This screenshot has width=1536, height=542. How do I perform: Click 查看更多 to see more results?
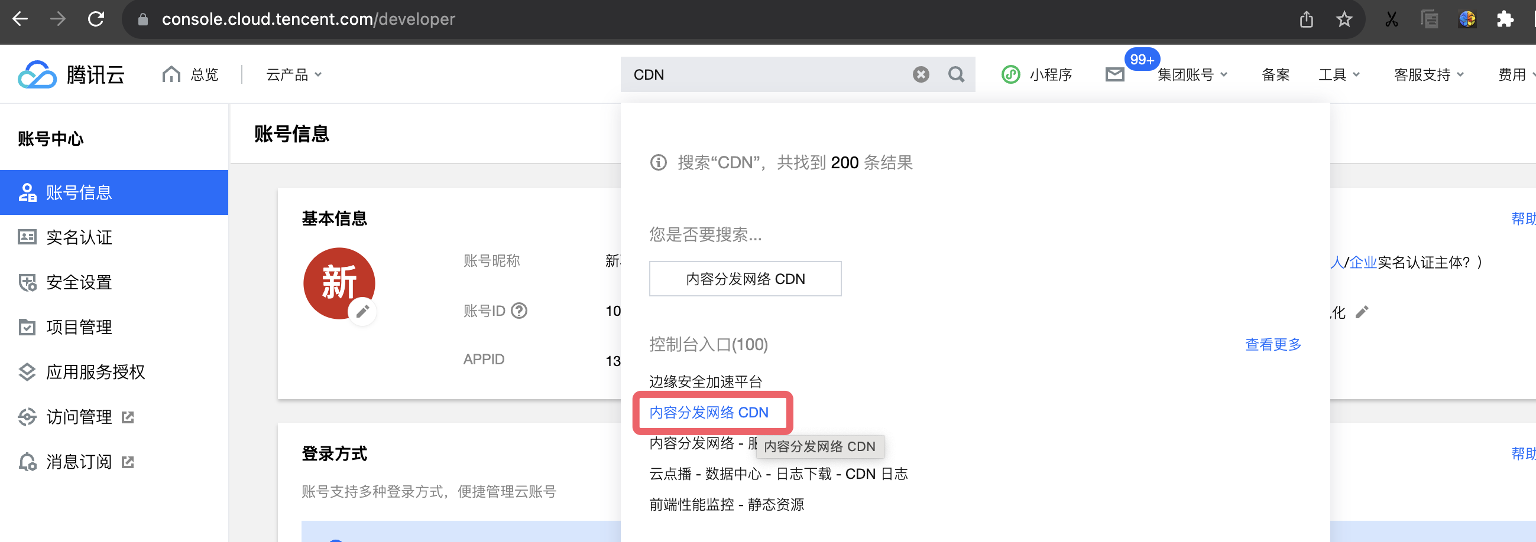tap(1273, 344)
